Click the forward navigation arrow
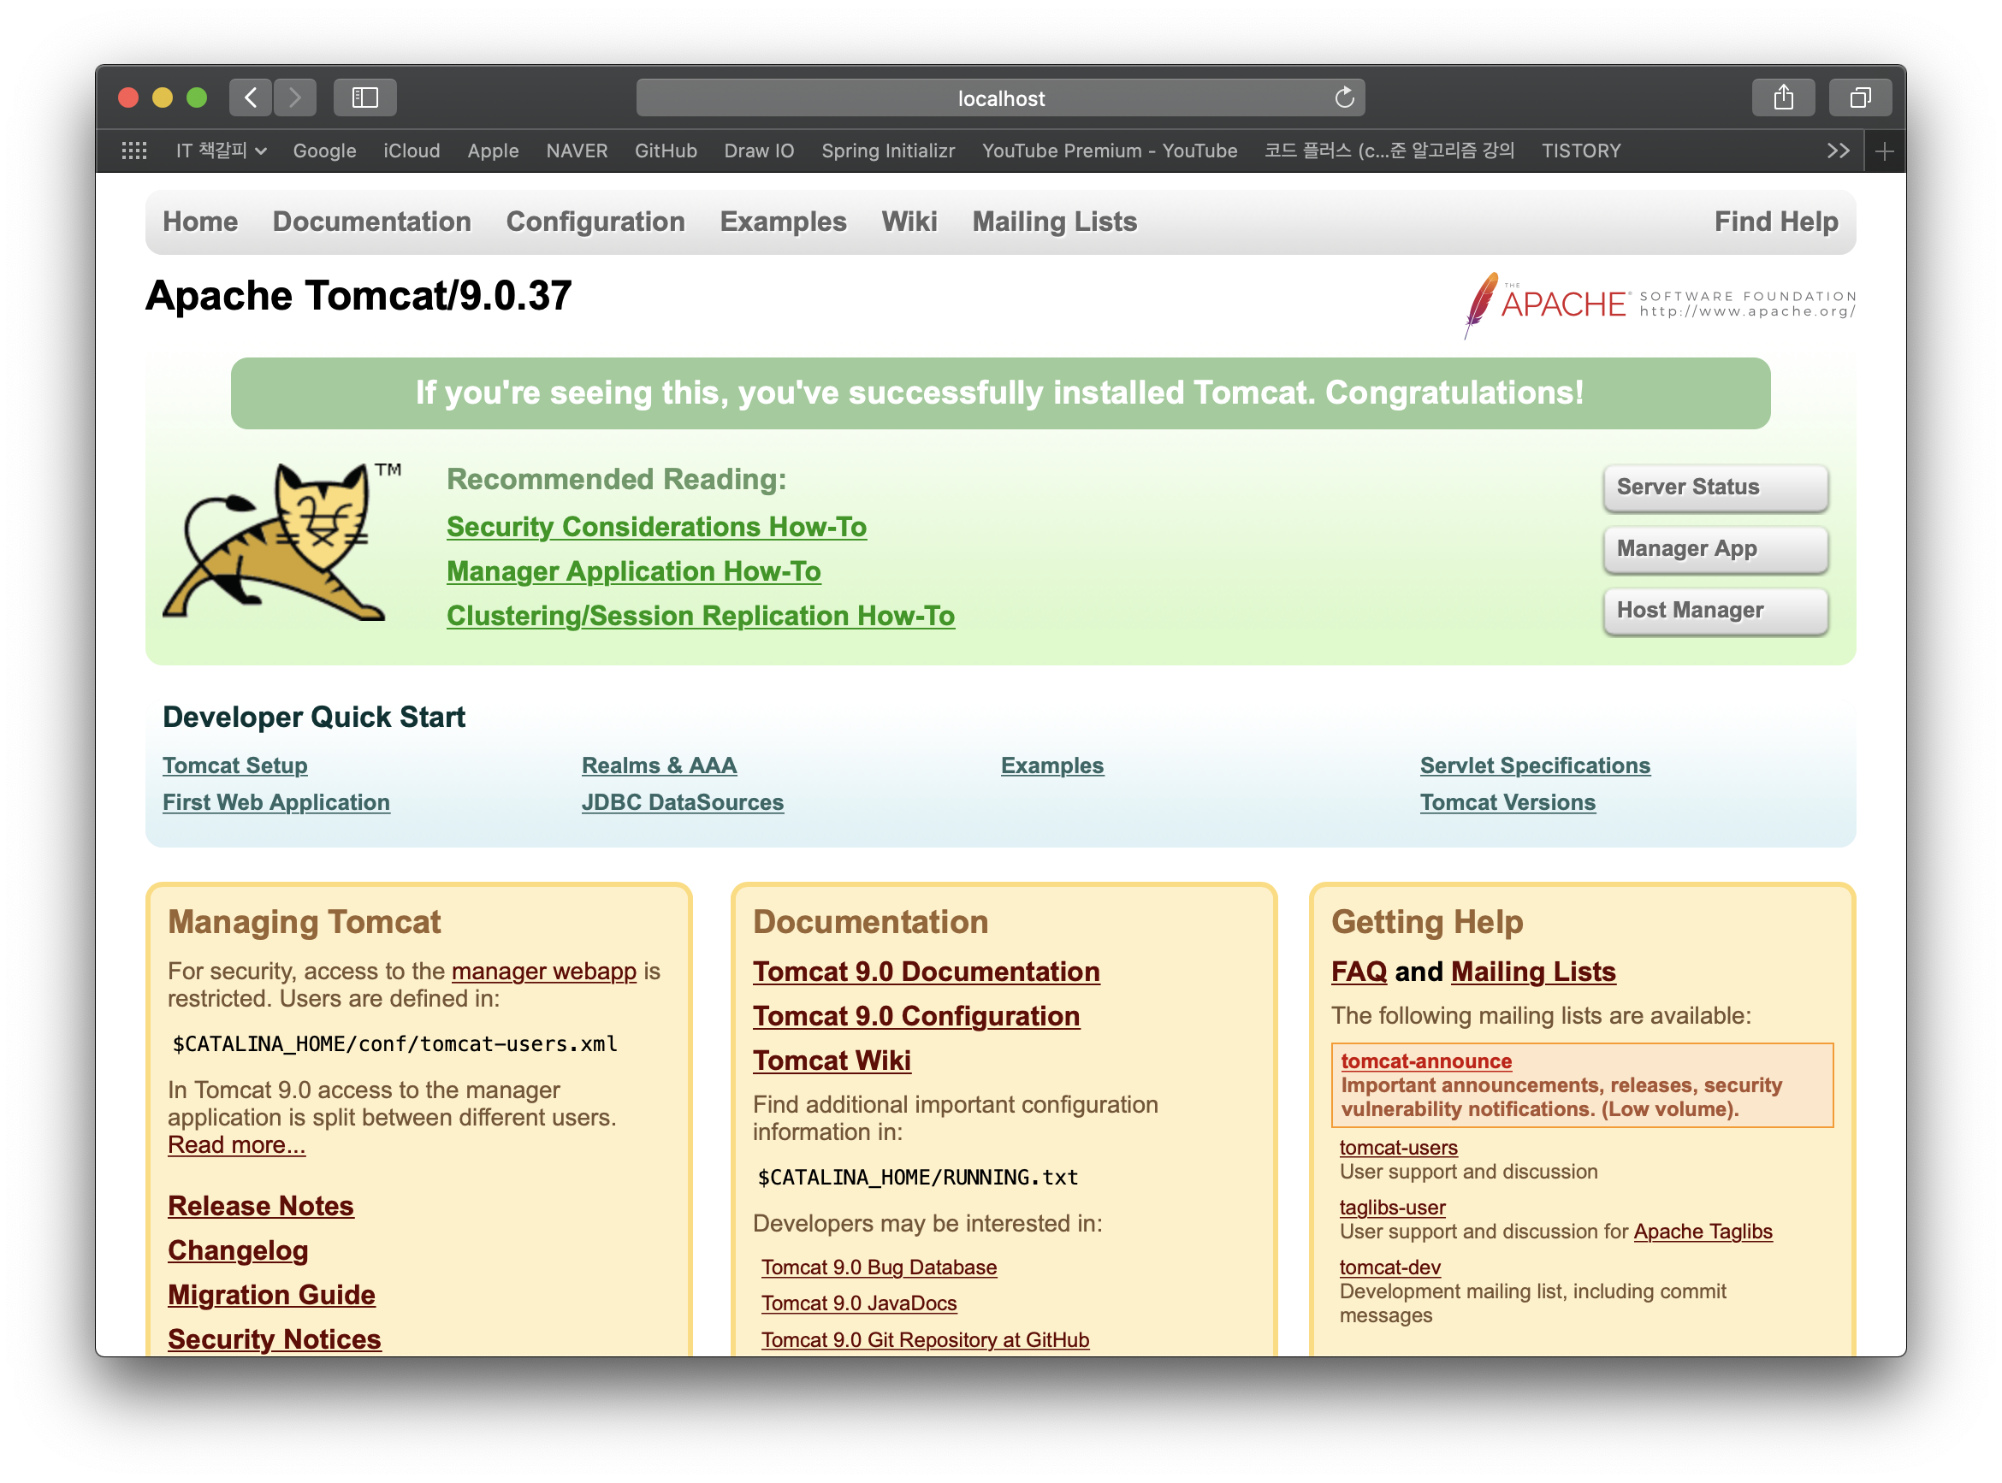Image resolution: width=2002 pixels, height=1483 pixels. click(x=294, y=97)
